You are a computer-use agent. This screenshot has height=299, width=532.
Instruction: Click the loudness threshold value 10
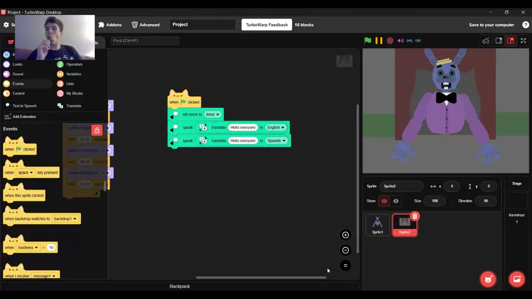pos(51,248)
